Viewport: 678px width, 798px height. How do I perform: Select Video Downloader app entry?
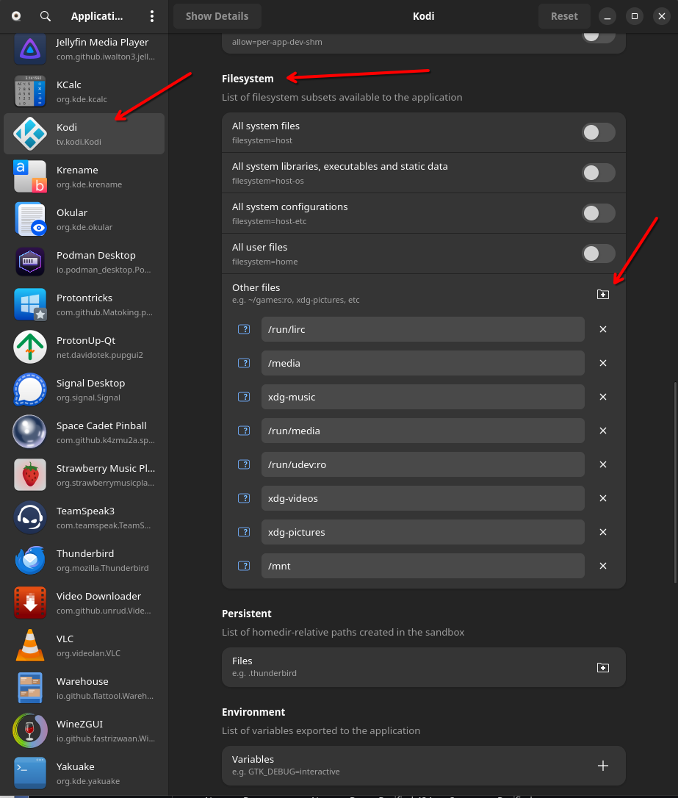(84, 603)
